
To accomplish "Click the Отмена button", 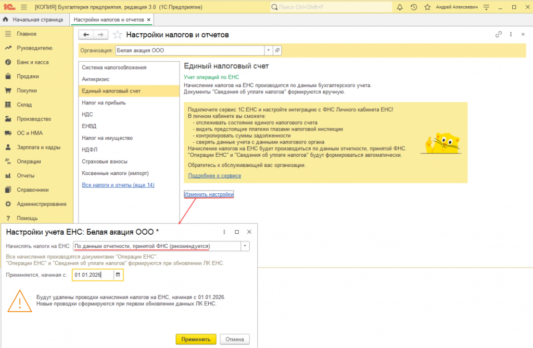I will point(235,339).
